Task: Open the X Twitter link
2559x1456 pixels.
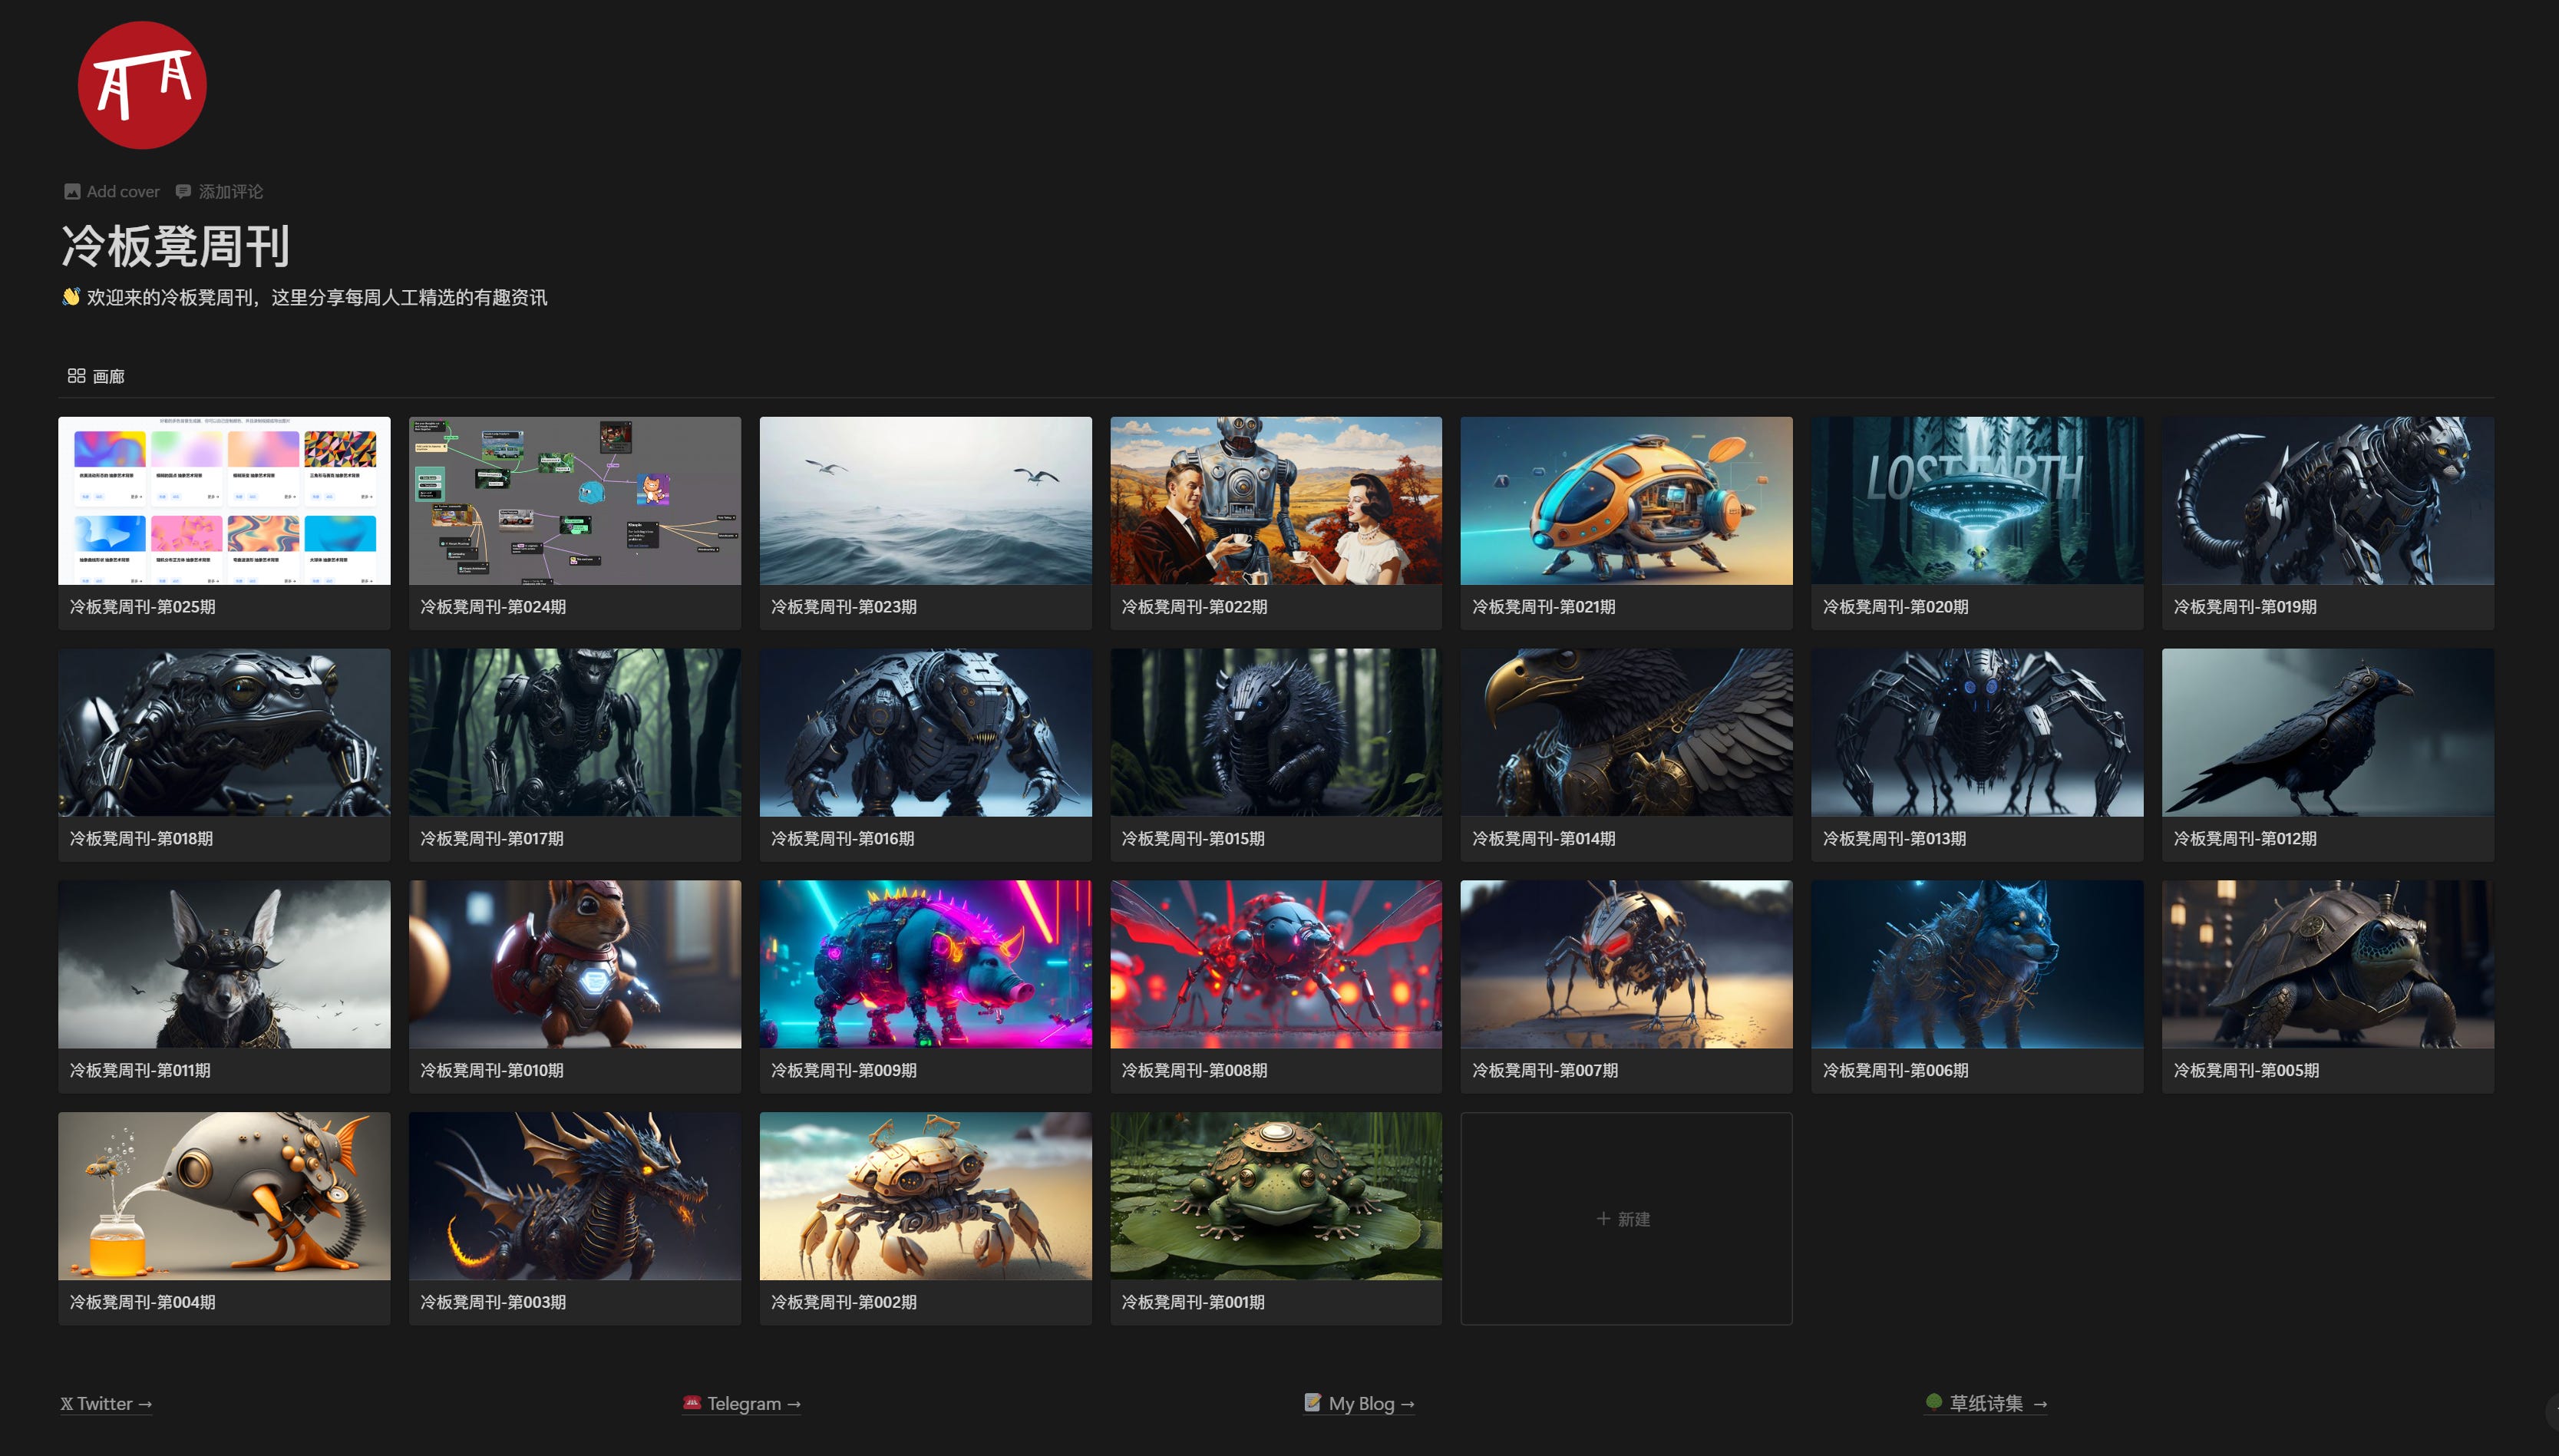Action: pyautogui.click(x=106, y=1403)
